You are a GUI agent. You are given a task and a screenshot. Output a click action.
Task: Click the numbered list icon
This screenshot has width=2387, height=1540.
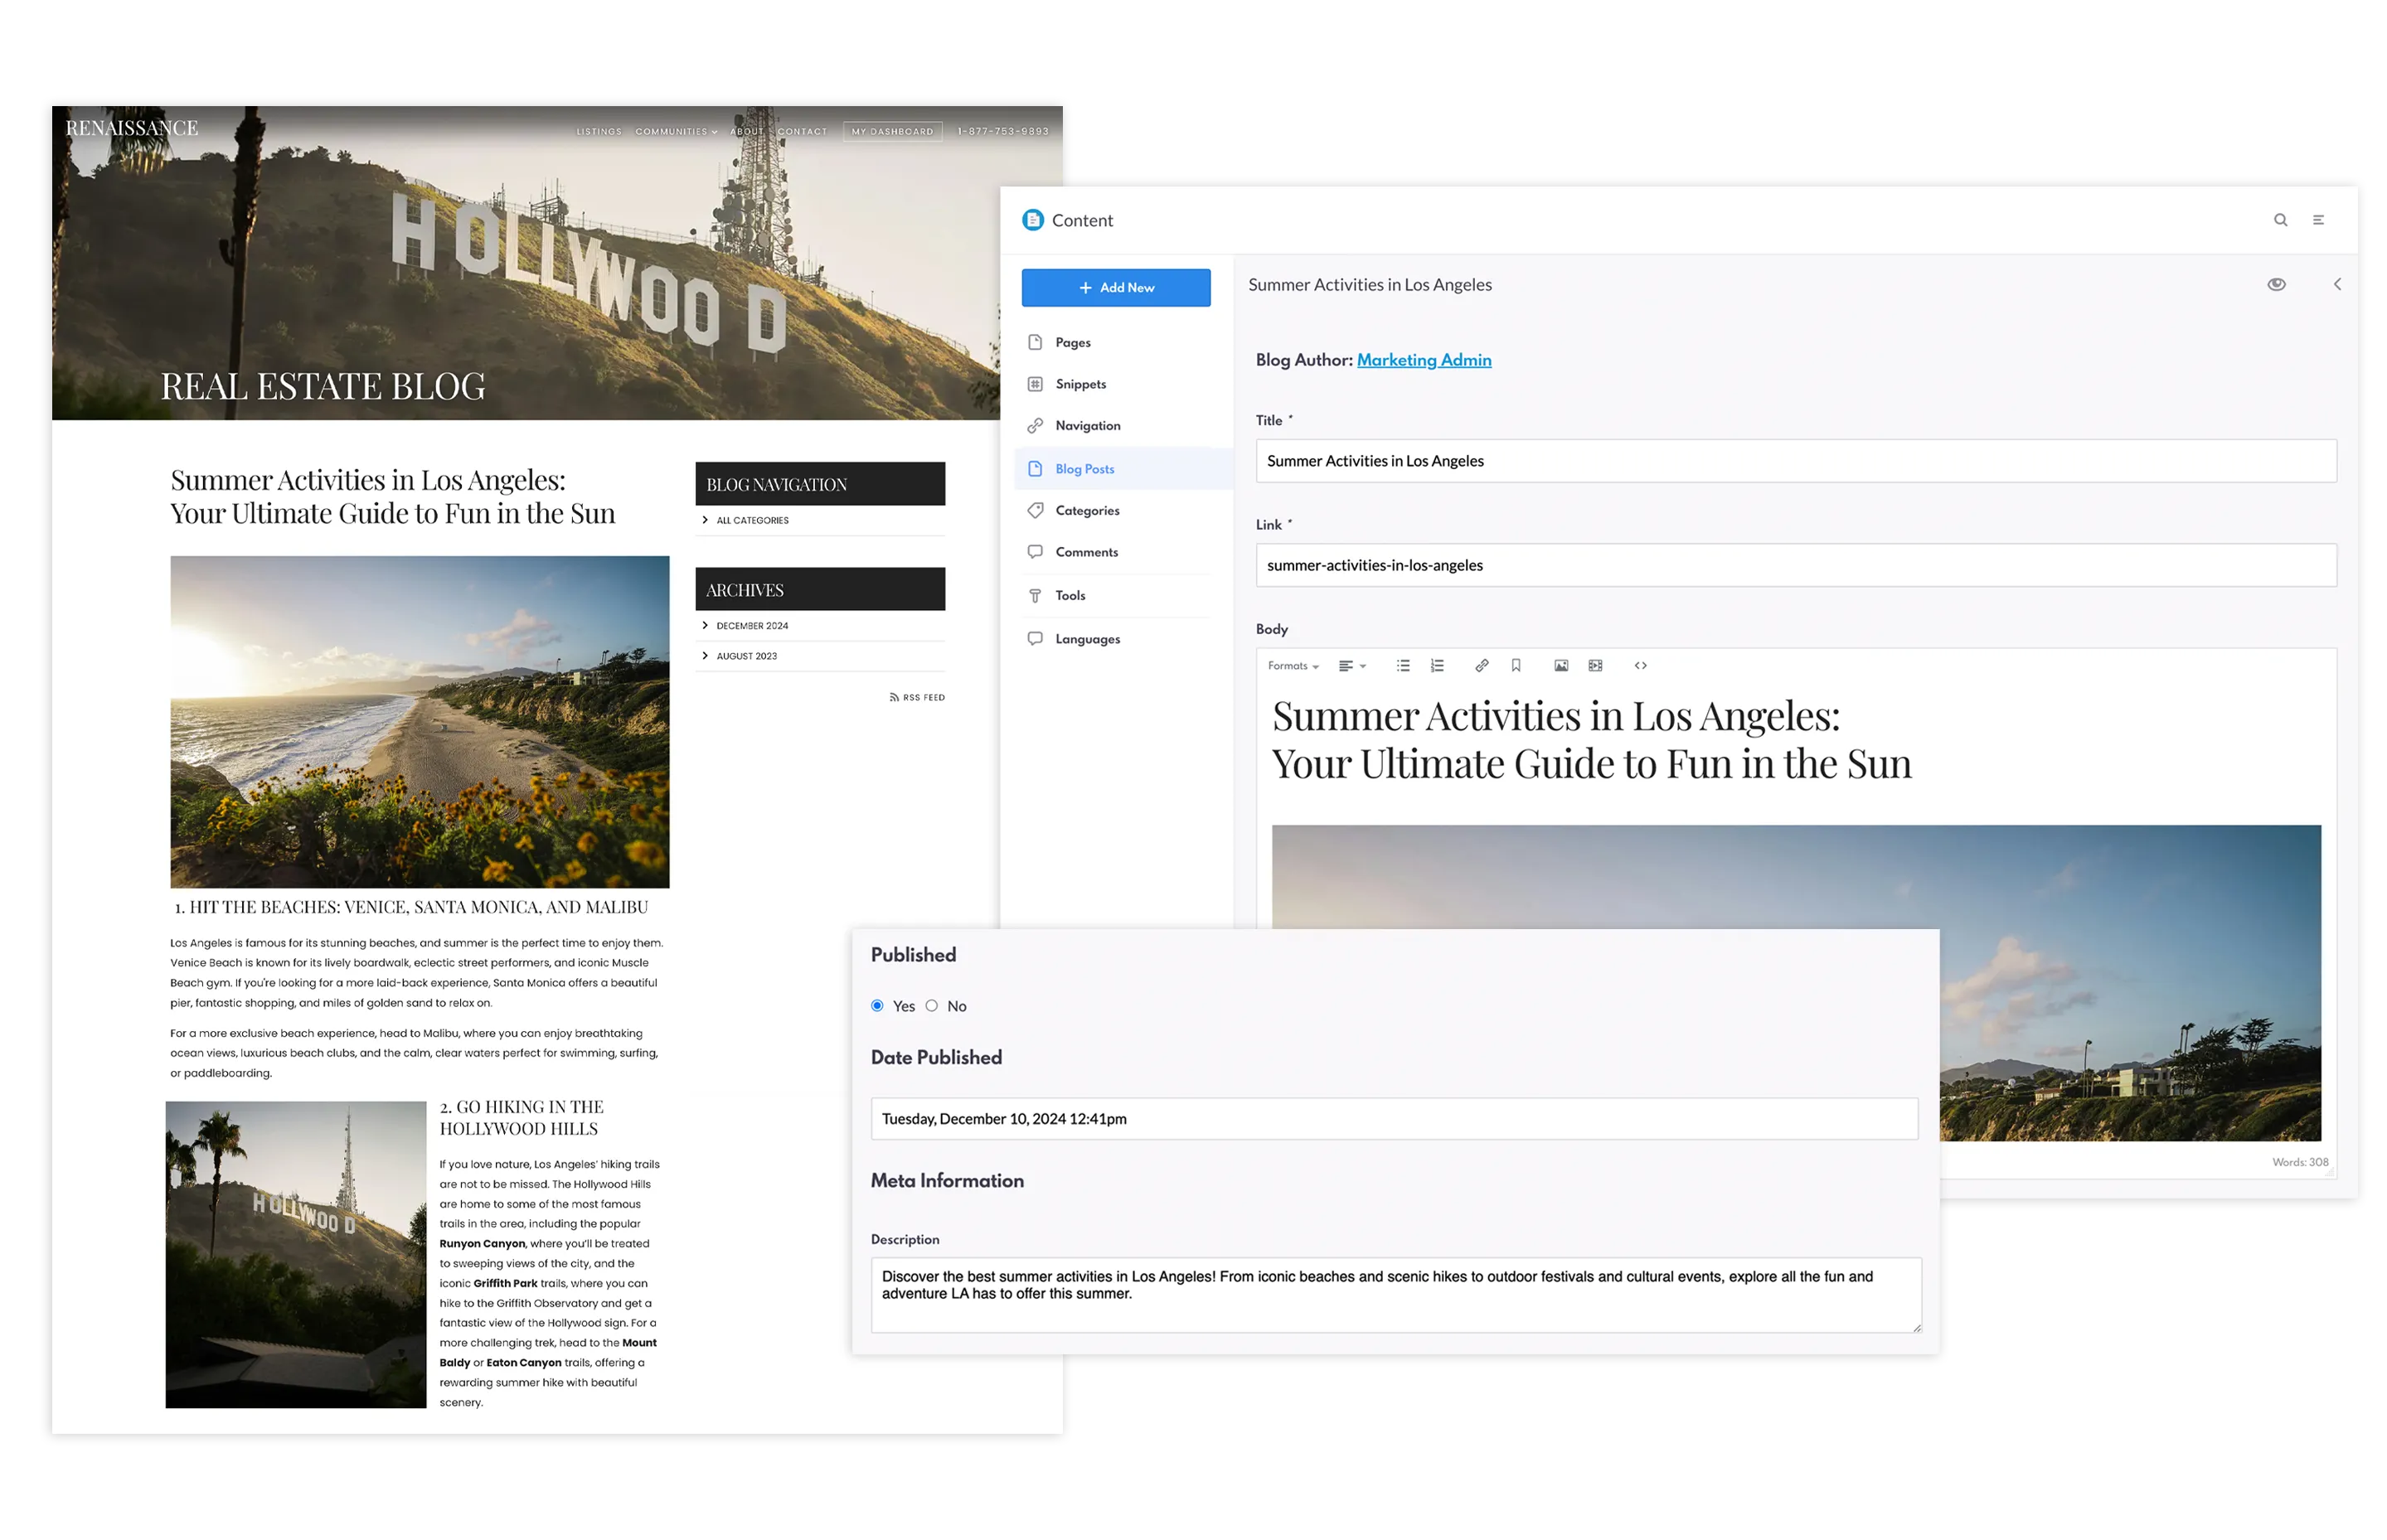(x=1437, y=666)
